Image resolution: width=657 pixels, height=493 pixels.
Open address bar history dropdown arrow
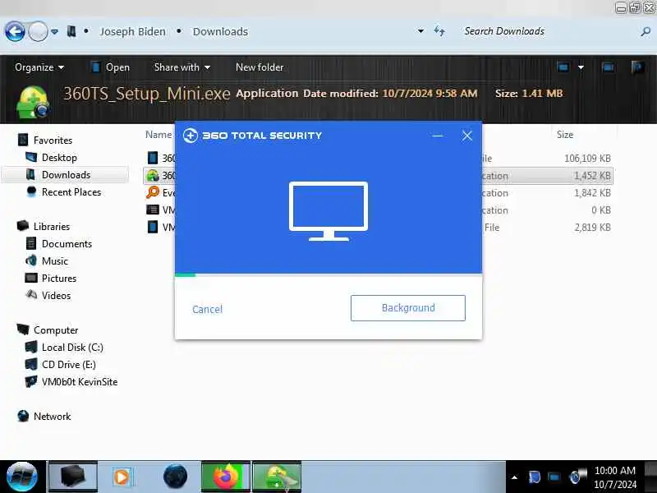tap(420, 31)
